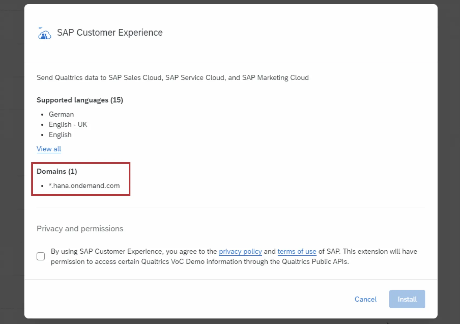Open the privacy policy link
Screen dimensions: 460x324
point(240,251)
